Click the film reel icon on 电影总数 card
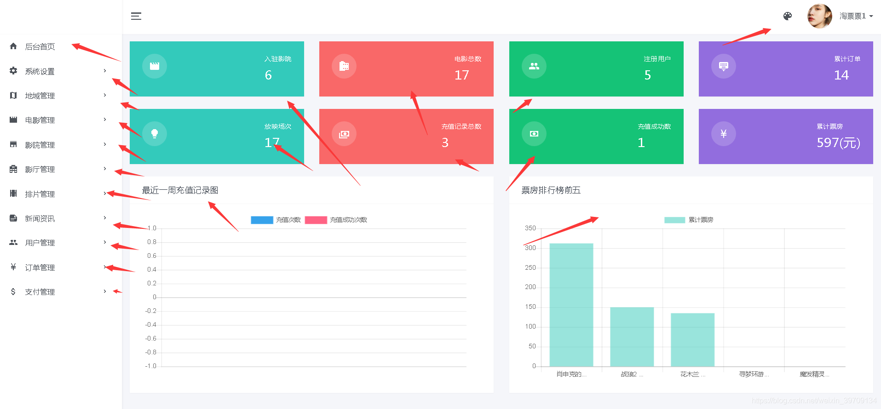881x409 pixels. coord(344,66)
